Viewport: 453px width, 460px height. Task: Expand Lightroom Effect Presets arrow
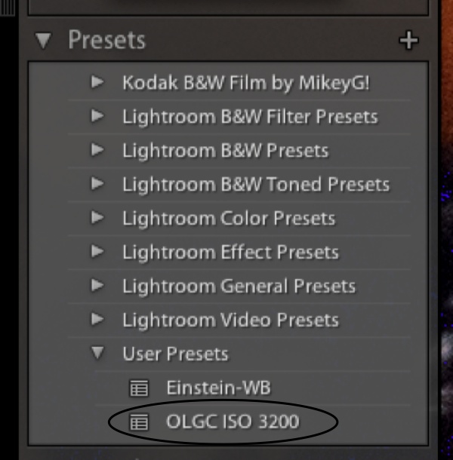(x=97, y=253)
